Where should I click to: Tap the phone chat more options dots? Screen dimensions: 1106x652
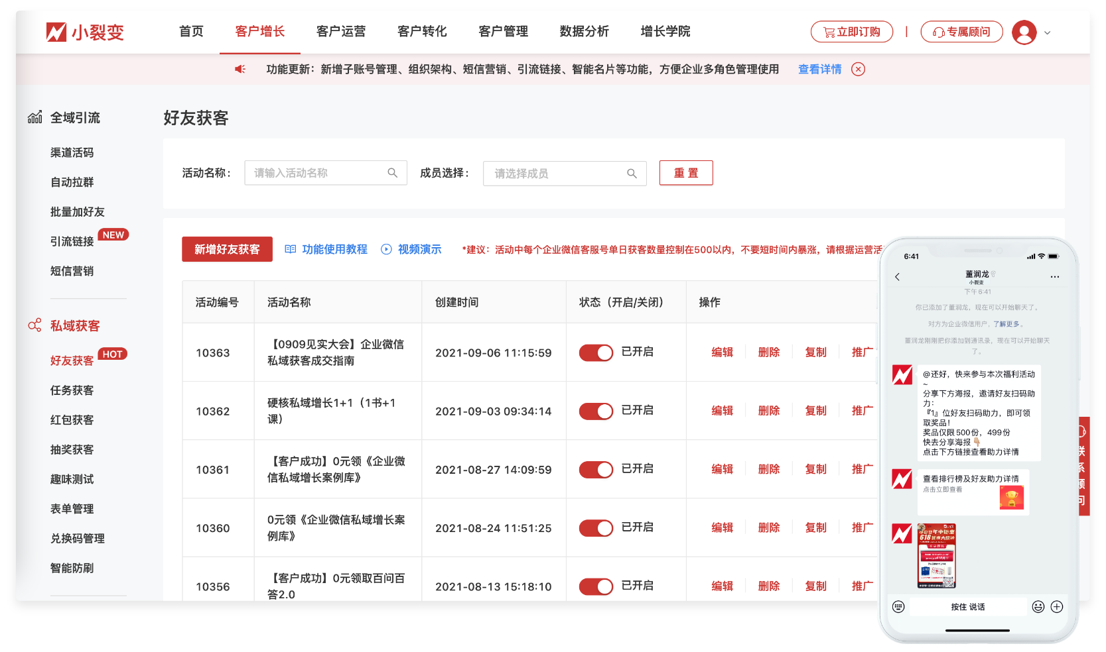[1055, 277]
